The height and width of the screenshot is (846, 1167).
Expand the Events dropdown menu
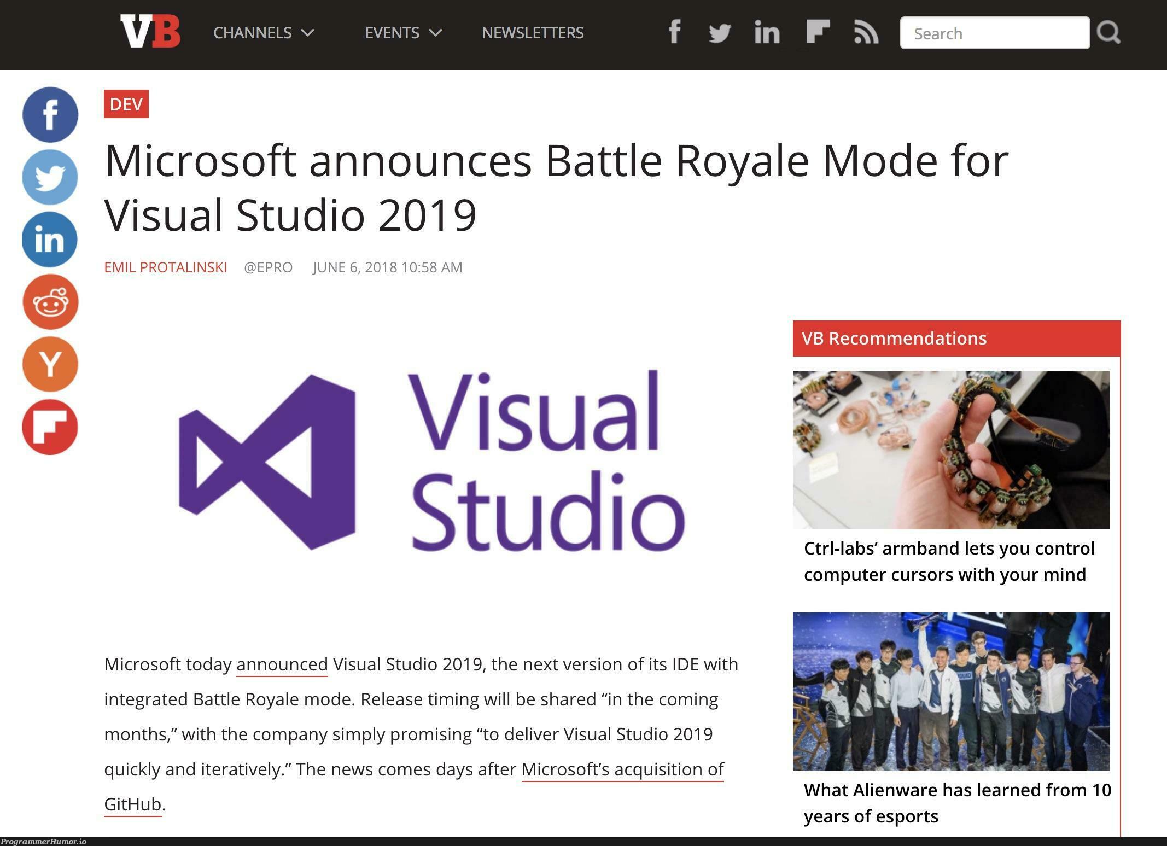404,33
